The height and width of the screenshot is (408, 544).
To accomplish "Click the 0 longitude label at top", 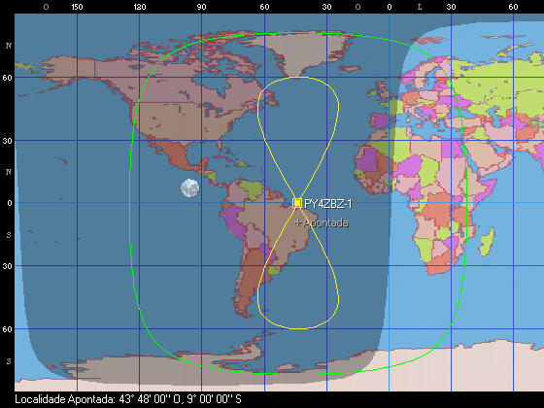I will [390, 7].
